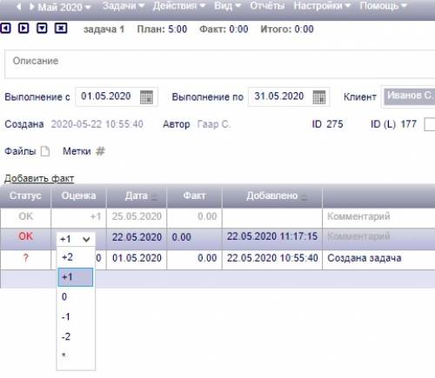Add a tag via Метки hash icon

(100, 151)
